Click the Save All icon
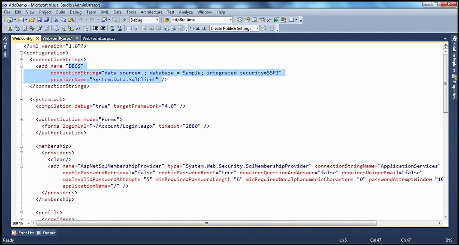Viewport: 459px width, 245px height. [x=46, y=20]
